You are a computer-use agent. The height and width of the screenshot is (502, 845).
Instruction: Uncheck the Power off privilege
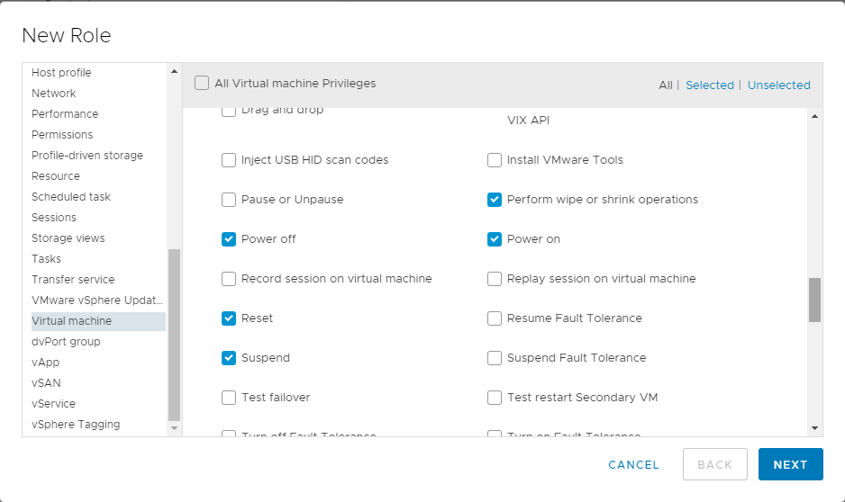(229, 239)
